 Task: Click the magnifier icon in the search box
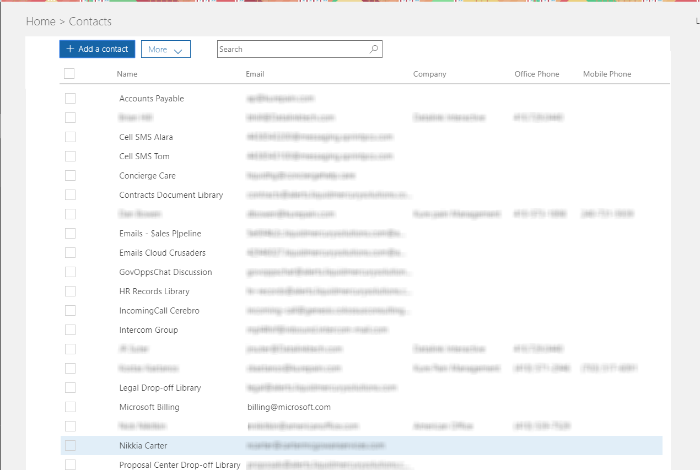(374, 49)
